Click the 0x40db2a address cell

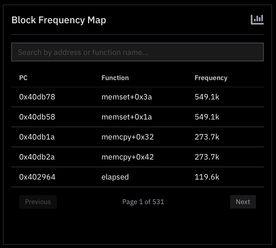coord(37,157)
